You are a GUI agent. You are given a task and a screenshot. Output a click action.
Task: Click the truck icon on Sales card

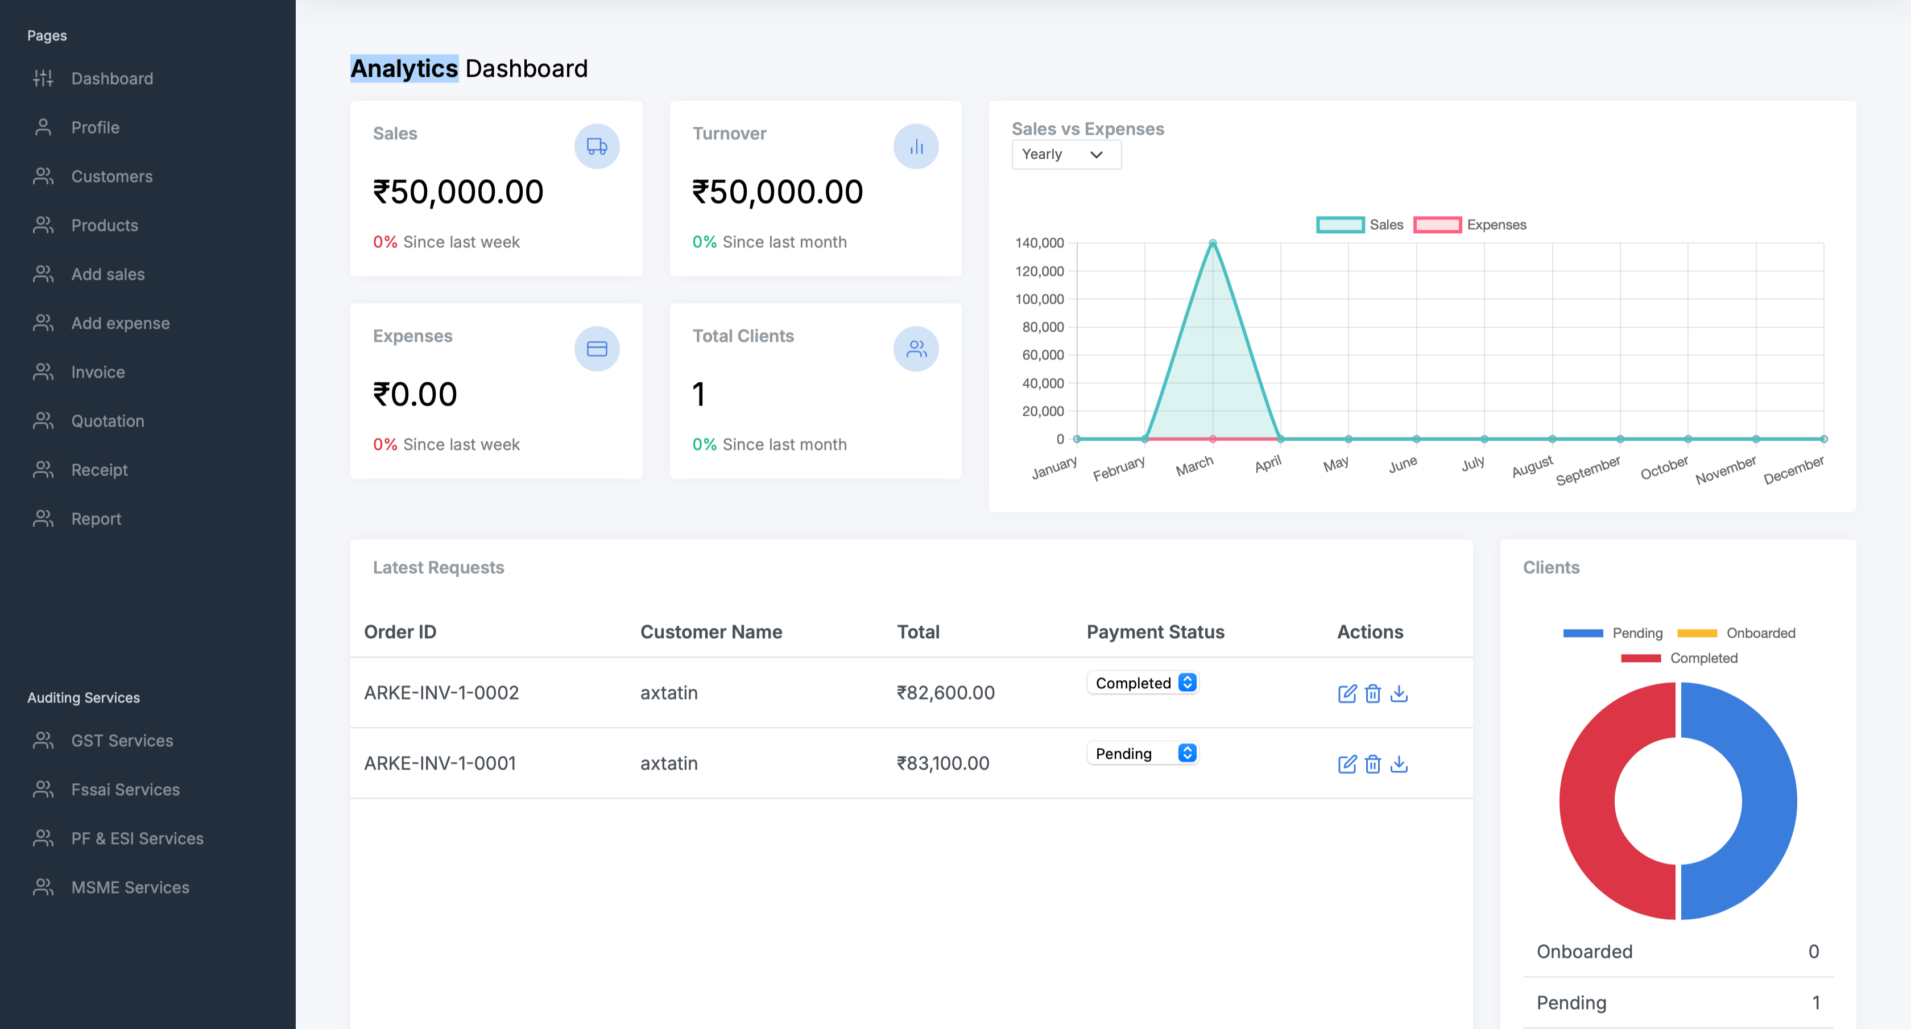click(597, 146)
